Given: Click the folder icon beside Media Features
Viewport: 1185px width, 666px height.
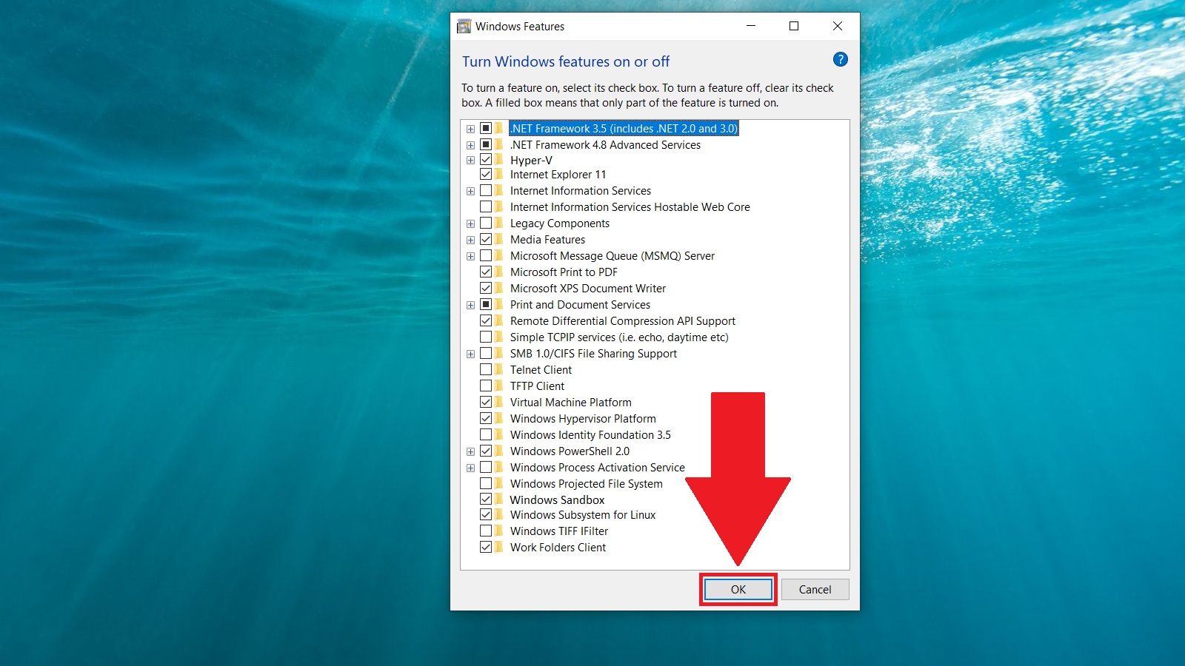Looking at the screenshot, I should [500, 239].
